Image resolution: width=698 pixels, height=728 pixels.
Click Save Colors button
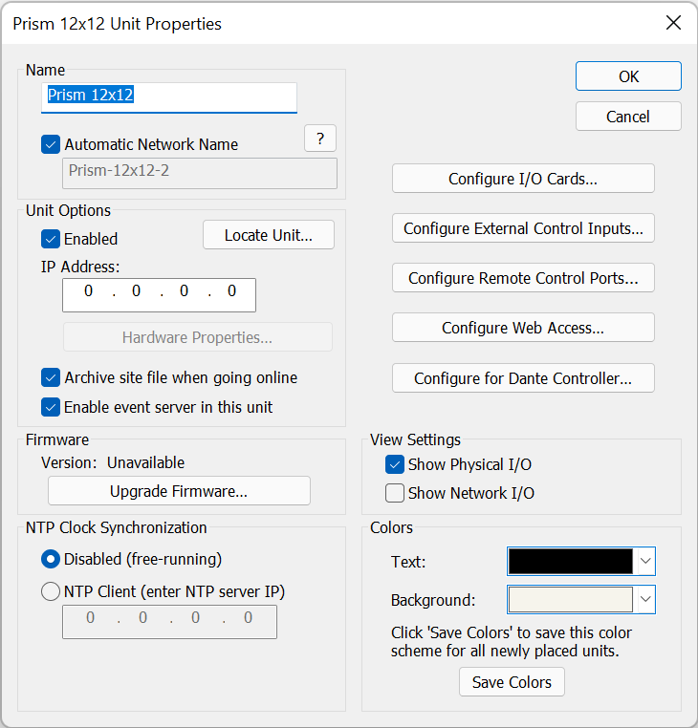[512, 682]
